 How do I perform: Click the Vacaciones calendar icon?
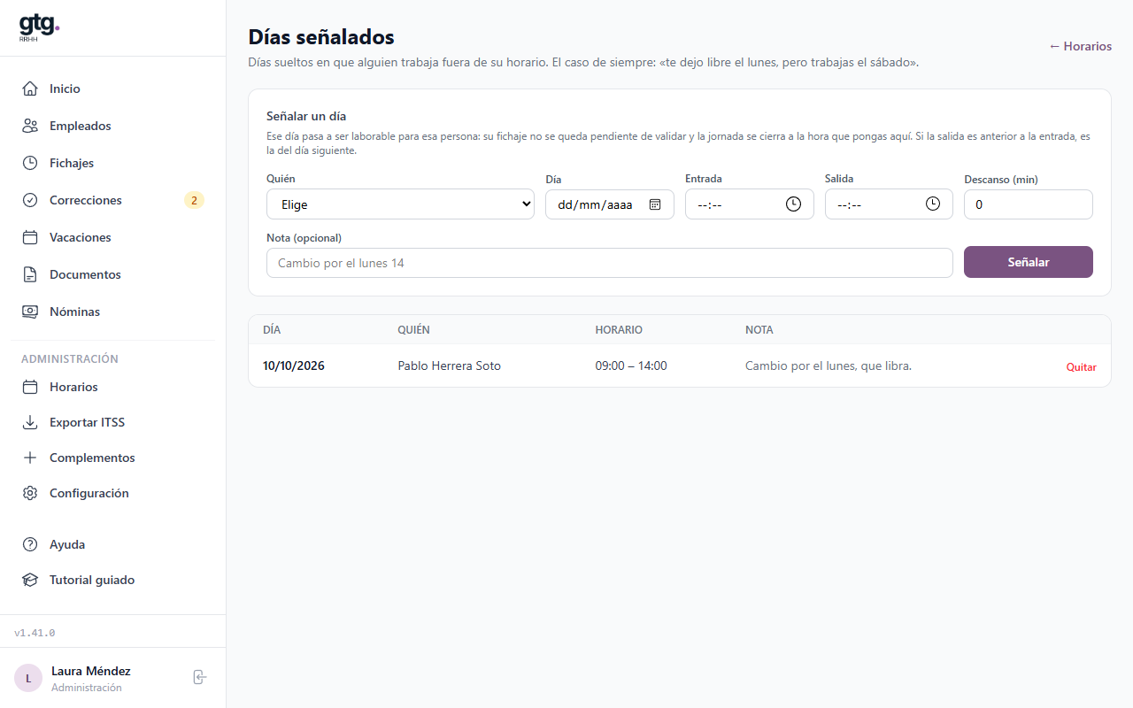point(30,237)
